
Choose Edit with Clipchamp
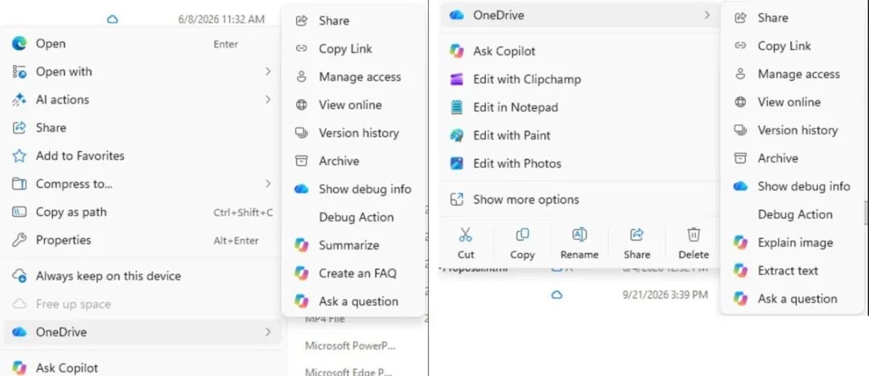click(x=579, y=79)
